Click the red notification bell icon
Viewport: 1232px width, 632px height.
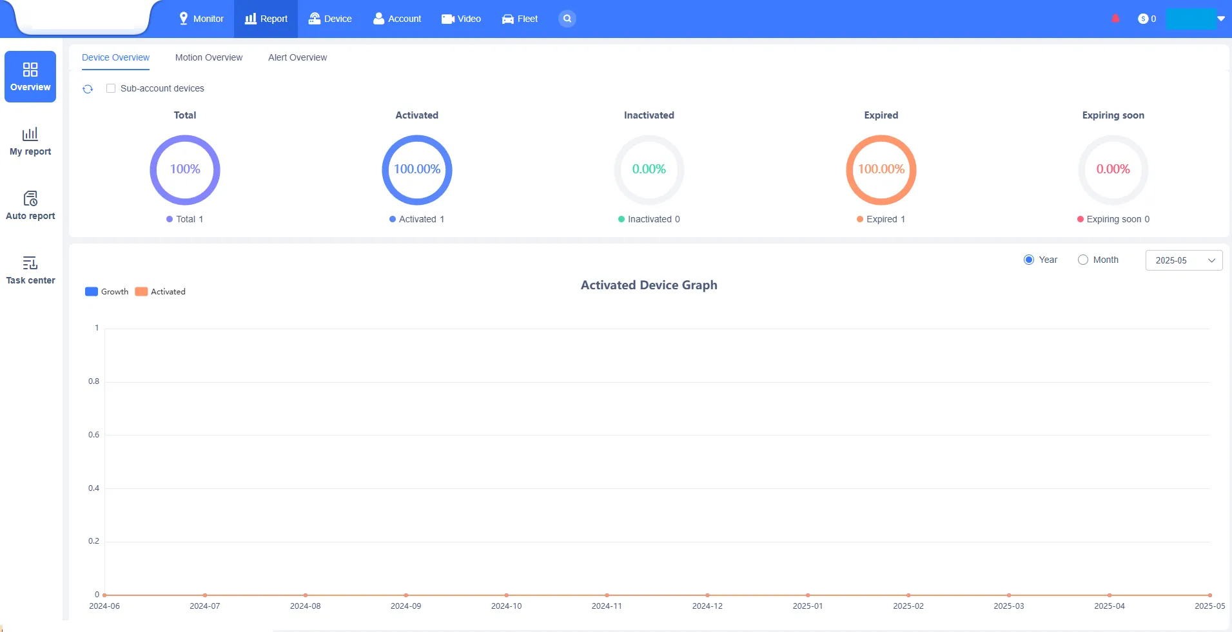tap(1115, 19)
